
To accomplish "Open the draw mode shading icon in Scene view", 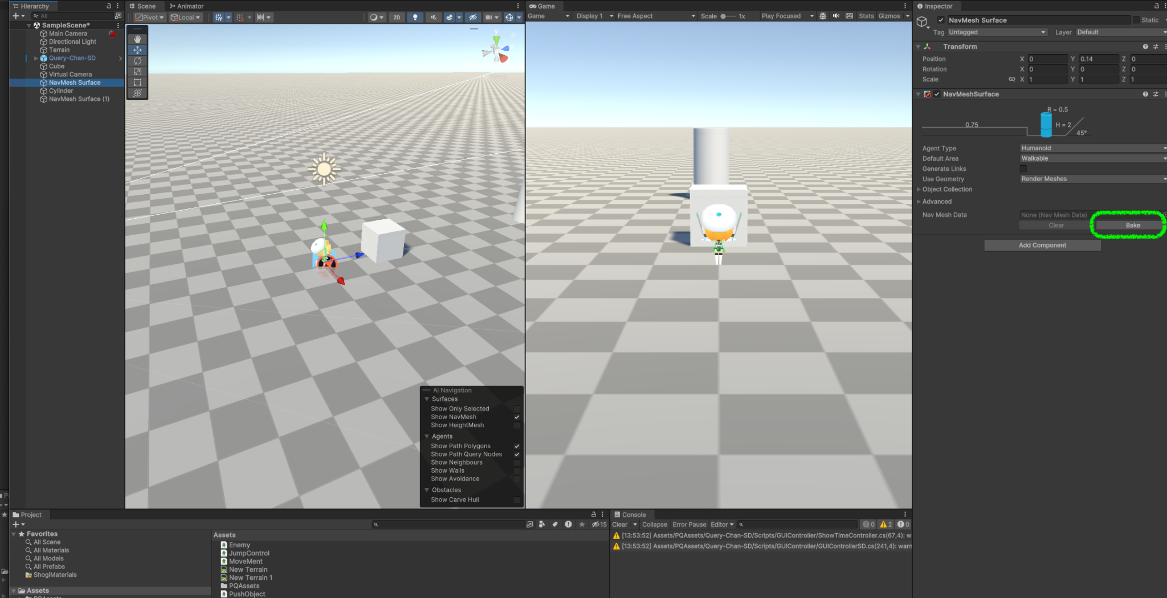I will (373, 17).
